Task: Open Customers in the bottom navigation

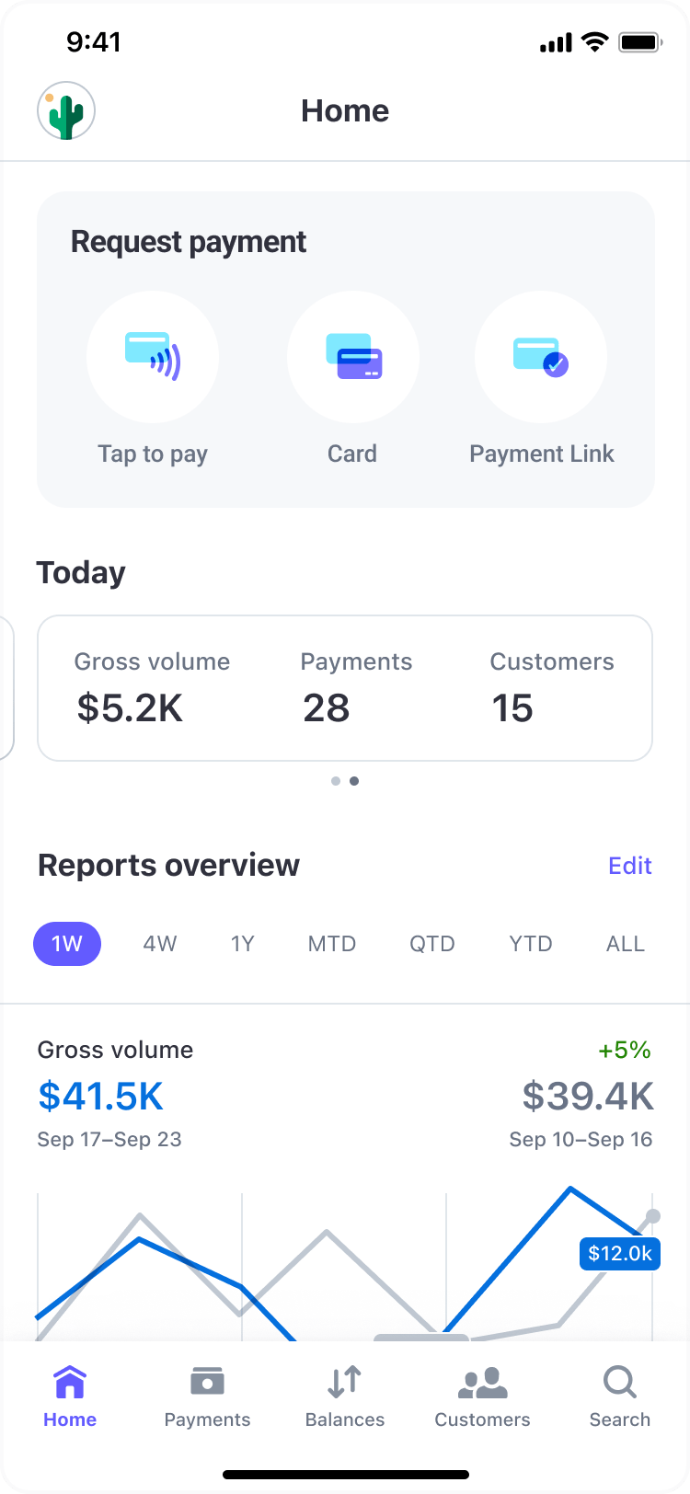Action: [x=482, y=1396]
